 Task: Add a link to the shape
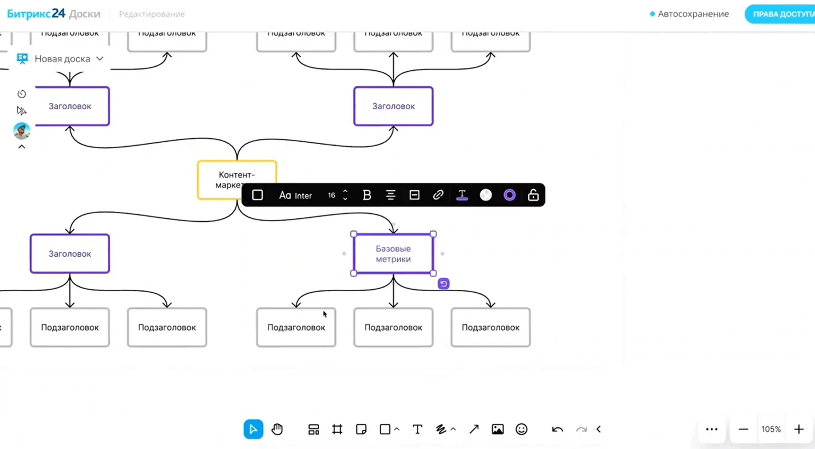click(x=438, y=195)
